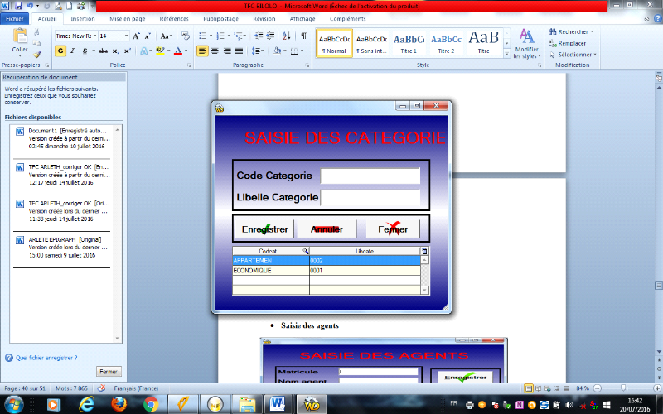Set alignment to left
This screenshot has width=663, height=414.
point(202,51)
